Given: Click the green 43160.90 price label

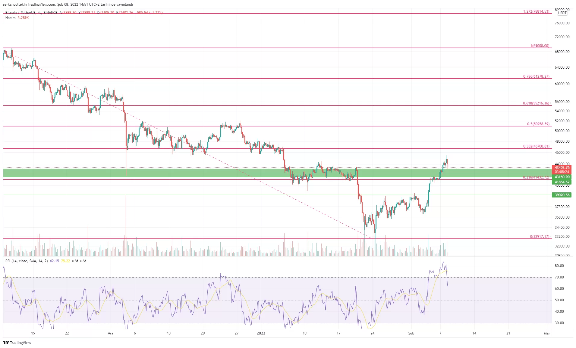Looking at the screenshot, I should click(562, 177).
